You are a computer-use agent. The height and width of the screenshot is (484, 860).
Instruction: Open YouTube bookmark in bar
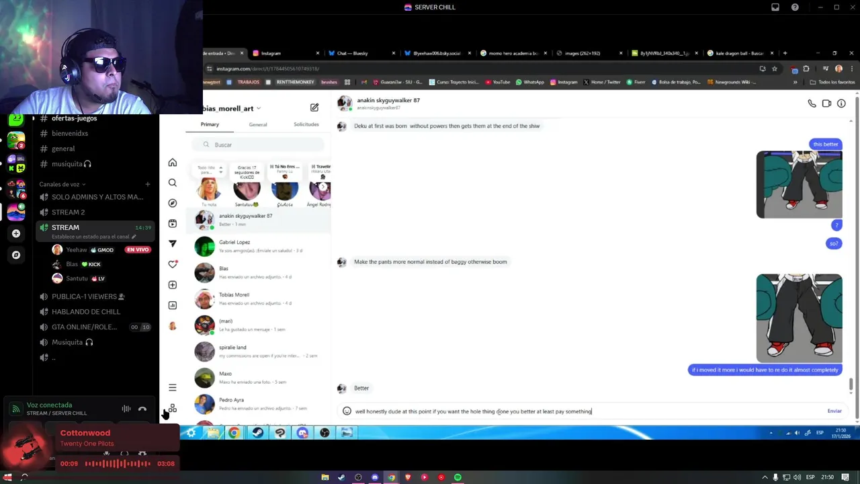point(497,82)
